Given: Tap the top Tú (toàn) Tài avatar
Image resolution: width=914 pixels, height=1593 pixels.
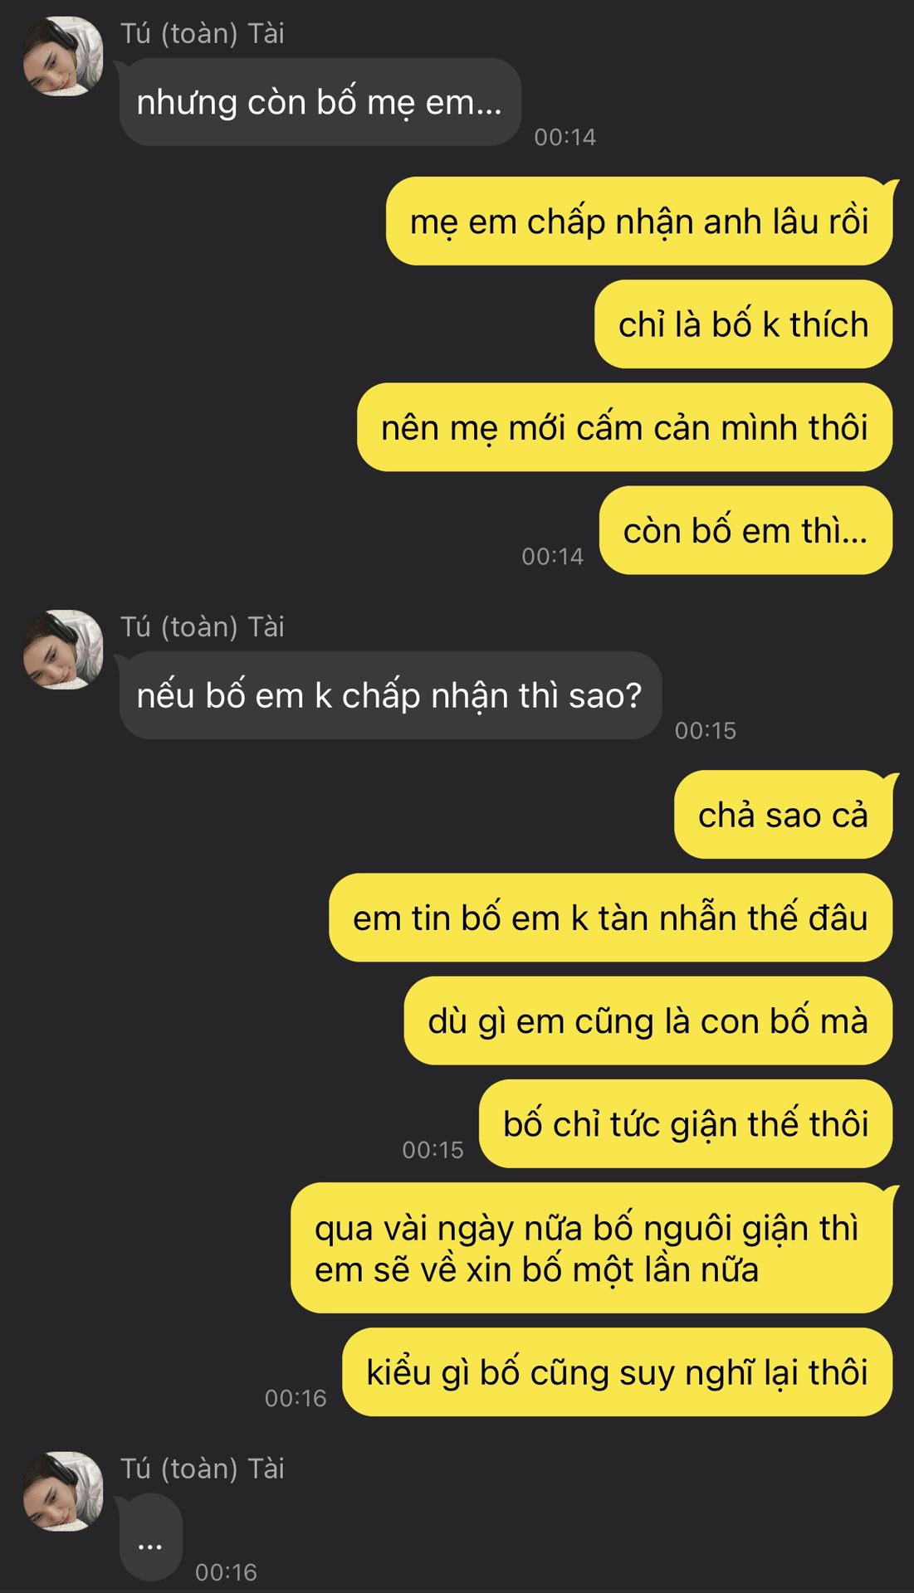Looking at the screenshot, I should point(63,56).
